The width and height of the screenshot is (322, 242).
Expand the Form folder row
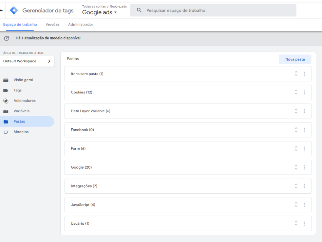click(296, 149)
